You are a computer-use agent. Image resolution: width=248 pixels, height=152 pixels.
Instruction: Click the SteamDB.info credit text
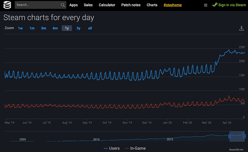(x=236, y=150)
